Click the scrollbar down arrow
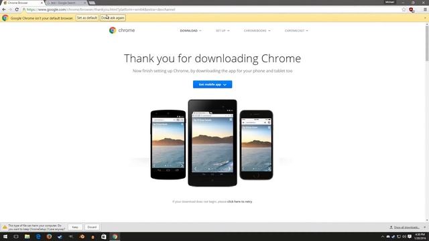Viewport: 429px width, 241px height. [427, 220]
